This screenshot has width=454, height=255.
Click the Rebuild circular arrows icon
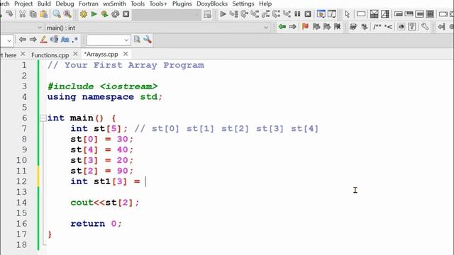(x=115, y=14)
